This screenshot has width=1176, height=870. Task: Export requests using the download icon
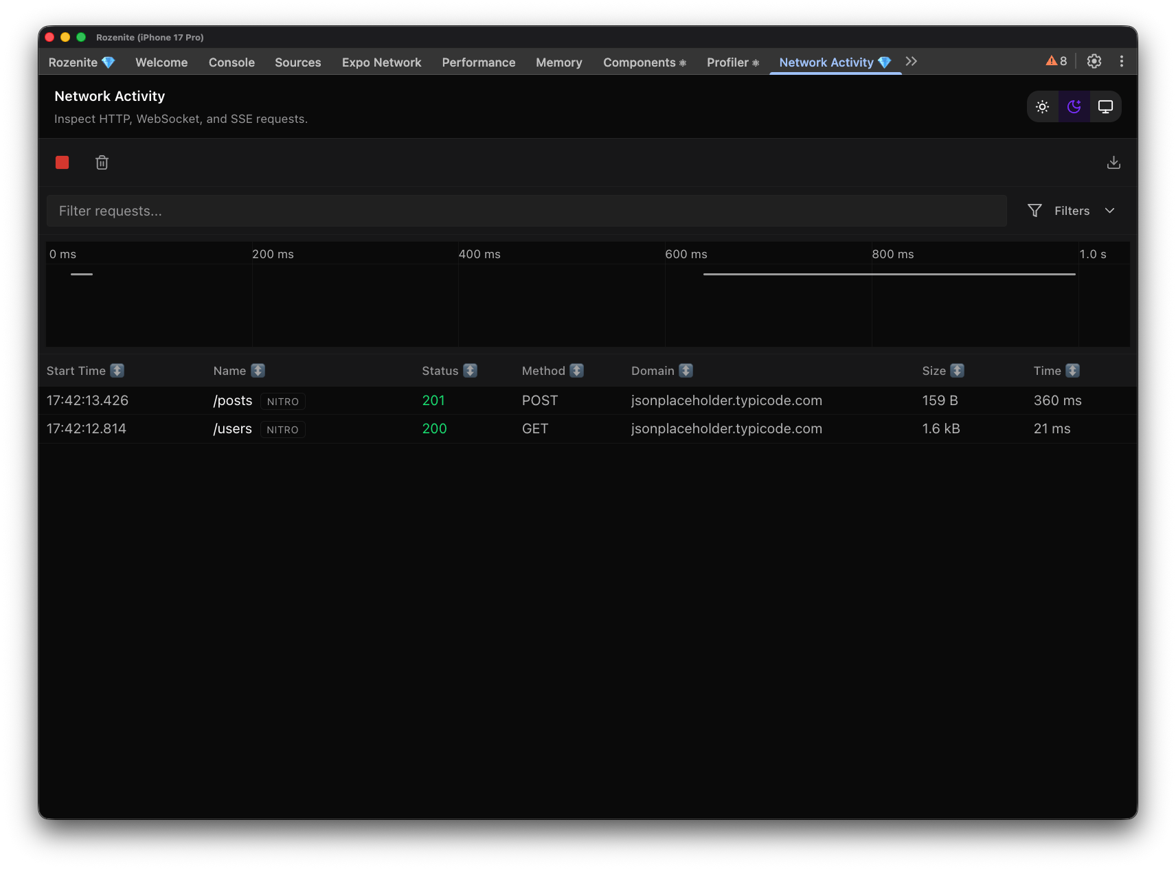point(1113,163)
